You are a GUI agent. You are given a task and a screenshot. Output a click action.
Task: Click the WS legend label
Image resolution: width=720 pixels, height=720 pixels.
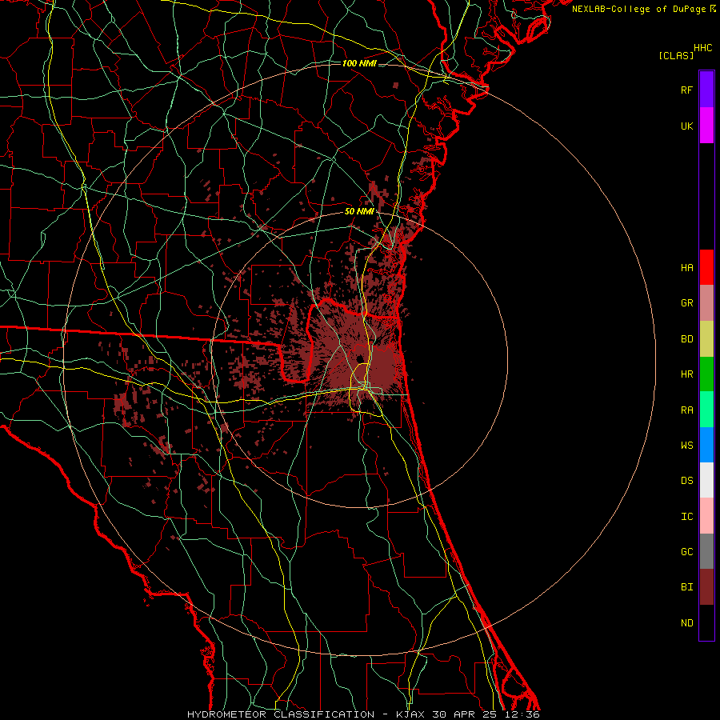[687, 445]
